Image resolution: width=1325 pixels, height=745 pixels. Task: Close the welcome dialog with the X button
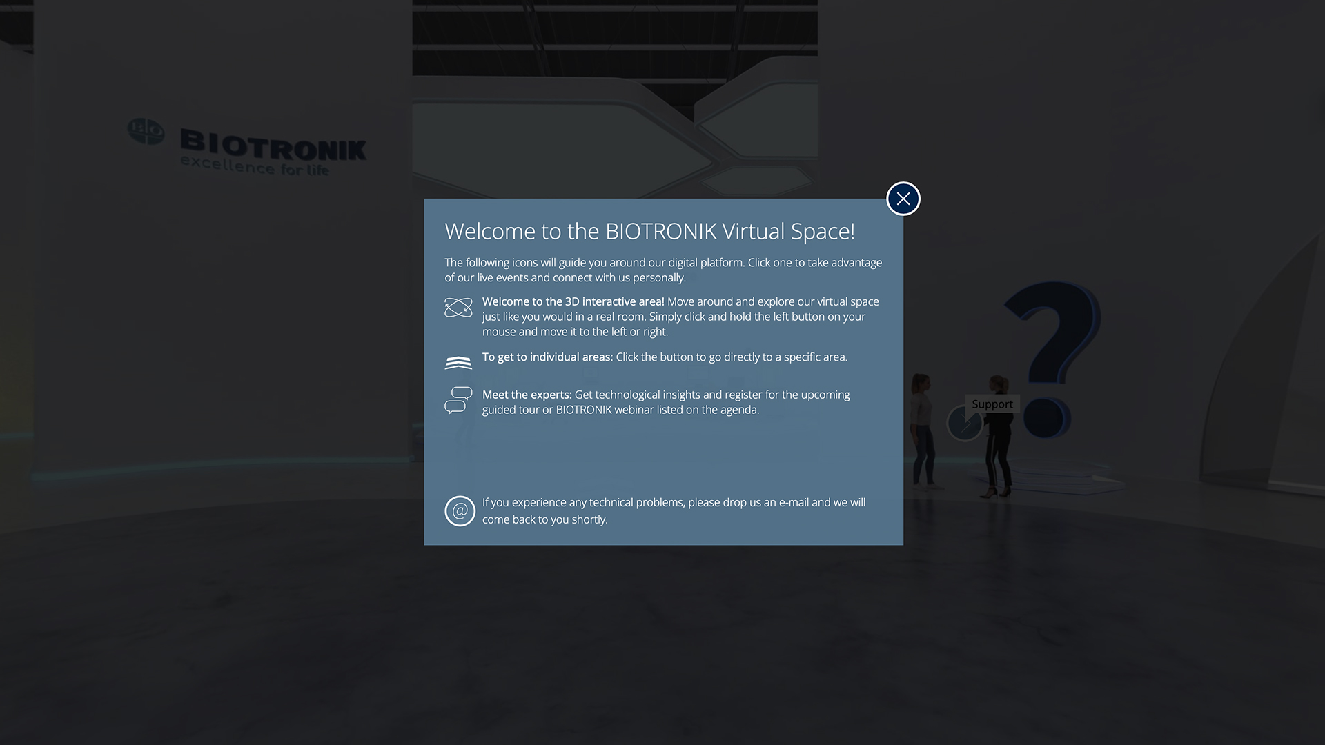point(903,199)
